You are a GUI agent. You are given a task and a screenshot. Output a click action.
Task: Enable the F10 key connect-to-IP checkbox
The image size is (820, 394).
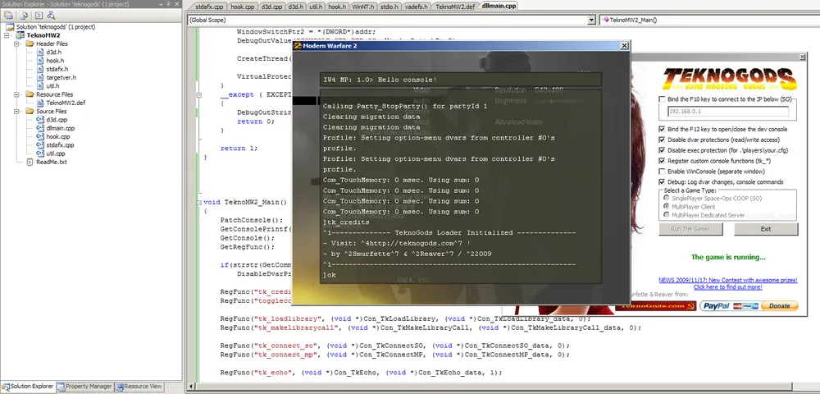click(x=663, y=100)
